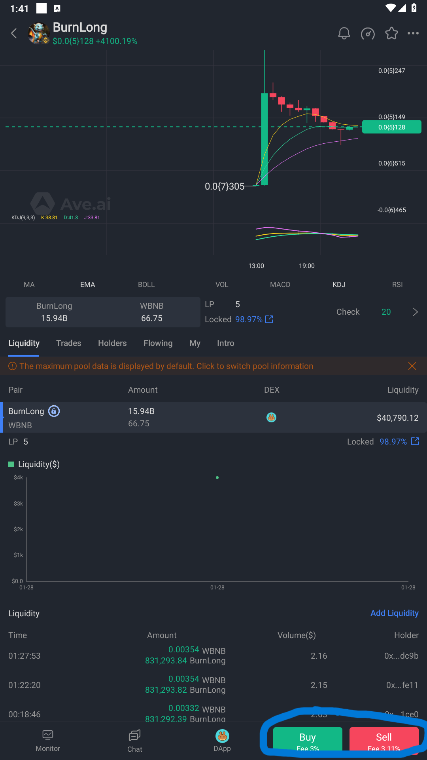This screenshot has height=760, width=427.
Task: Tap the back arrow icon
Action: click(14, 34)
